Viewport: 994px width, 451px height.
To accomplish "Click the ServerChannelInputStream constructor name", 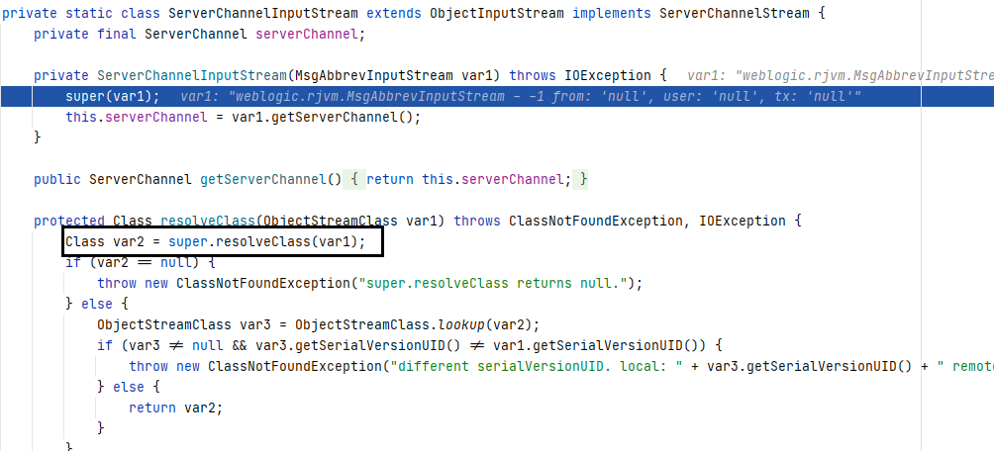I will (192, 75).
